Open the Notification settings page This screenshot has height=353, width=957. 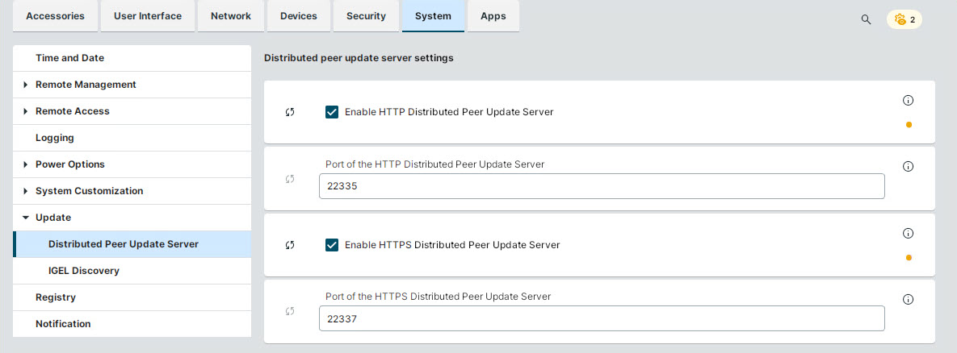click(x=132, y=324)
